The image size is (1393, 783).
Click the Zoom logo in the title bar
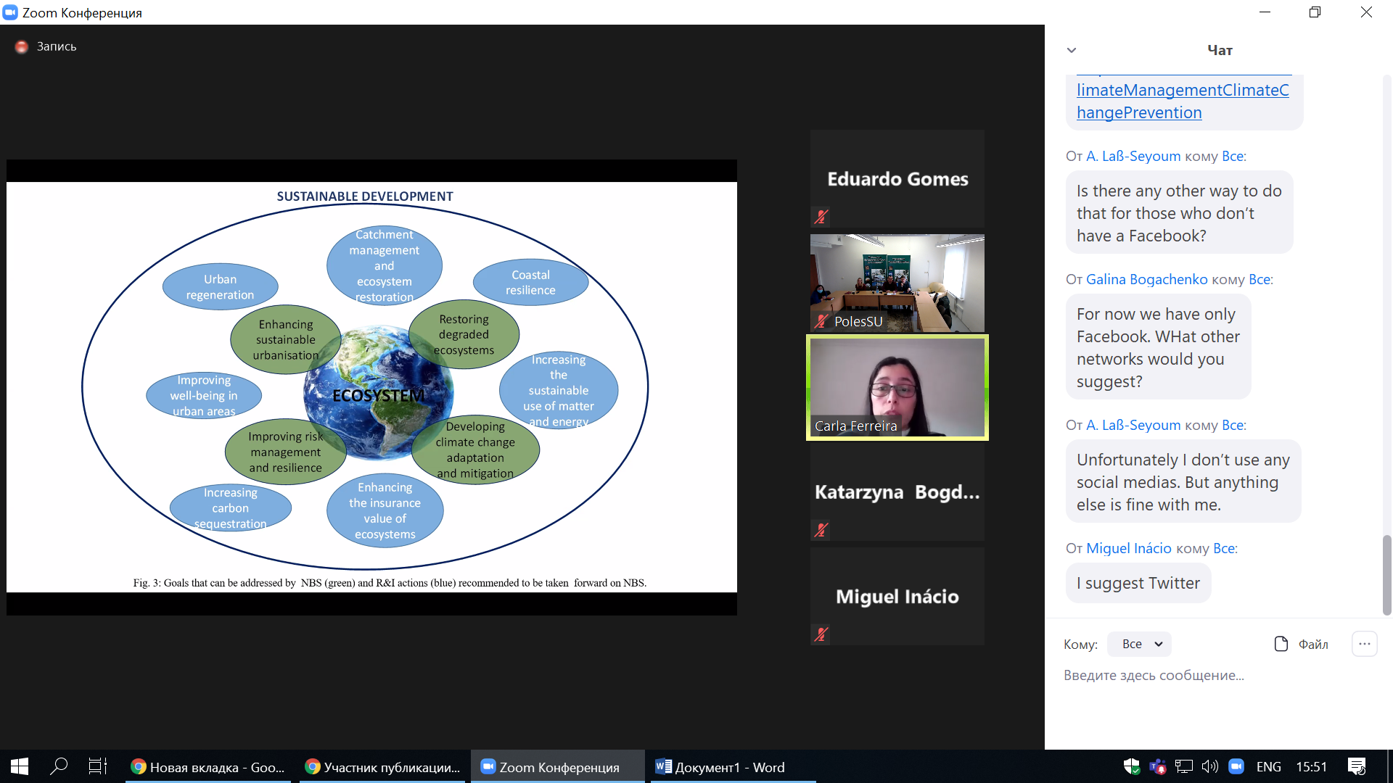pyautogui.click(x=10, y=12)
